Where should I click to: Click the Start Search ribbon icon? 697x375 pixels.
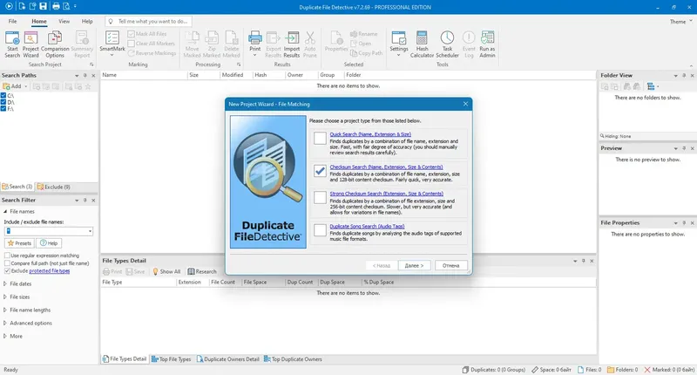tap(12, 44)
